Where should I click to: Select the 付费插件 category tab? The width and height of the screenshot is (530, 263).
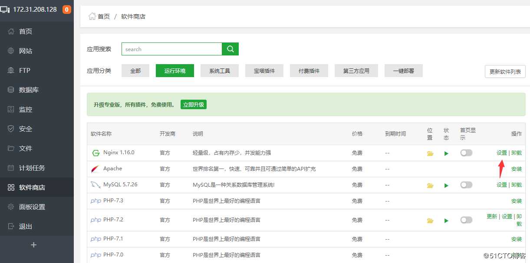click(x=309, y=71)
